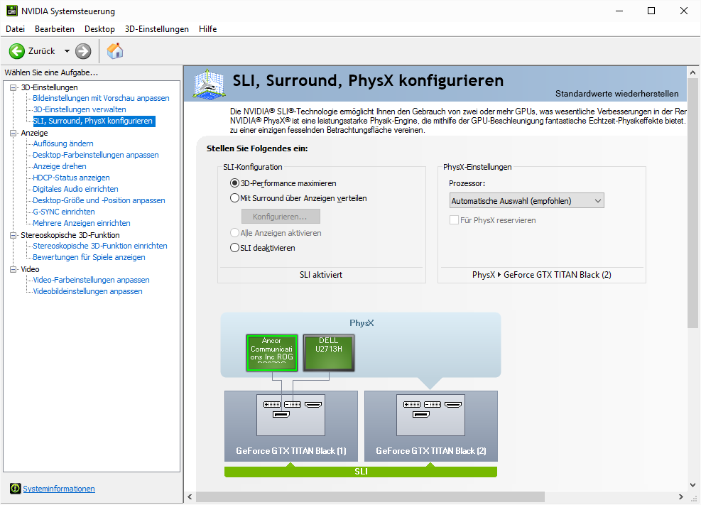Collapse the Anzeige tree node
The height and width of the screenshot is (505, 701).
click(x=13, y=134)
